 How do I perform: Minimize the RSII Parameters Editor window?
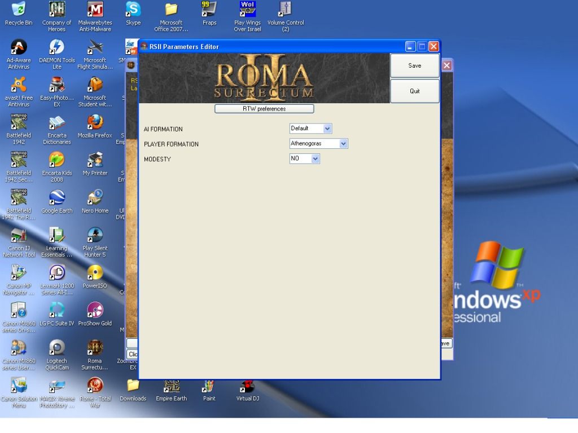click(x=410, y=46)
